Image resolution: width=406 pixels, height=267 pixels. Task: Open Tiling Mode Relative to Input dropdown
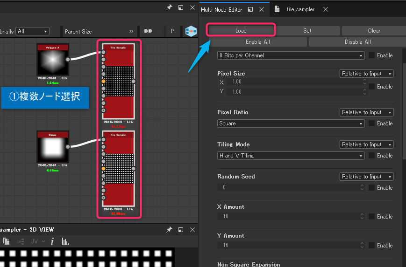click(x=366, y=144)
